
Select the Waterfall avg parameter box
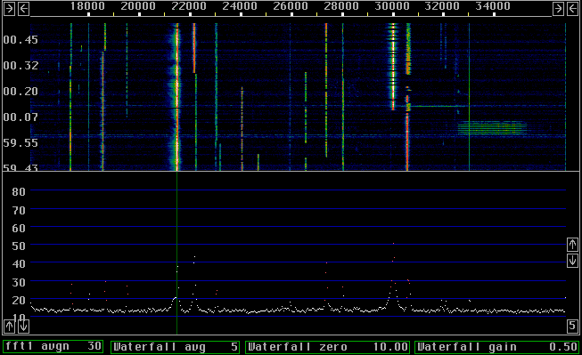176,347
